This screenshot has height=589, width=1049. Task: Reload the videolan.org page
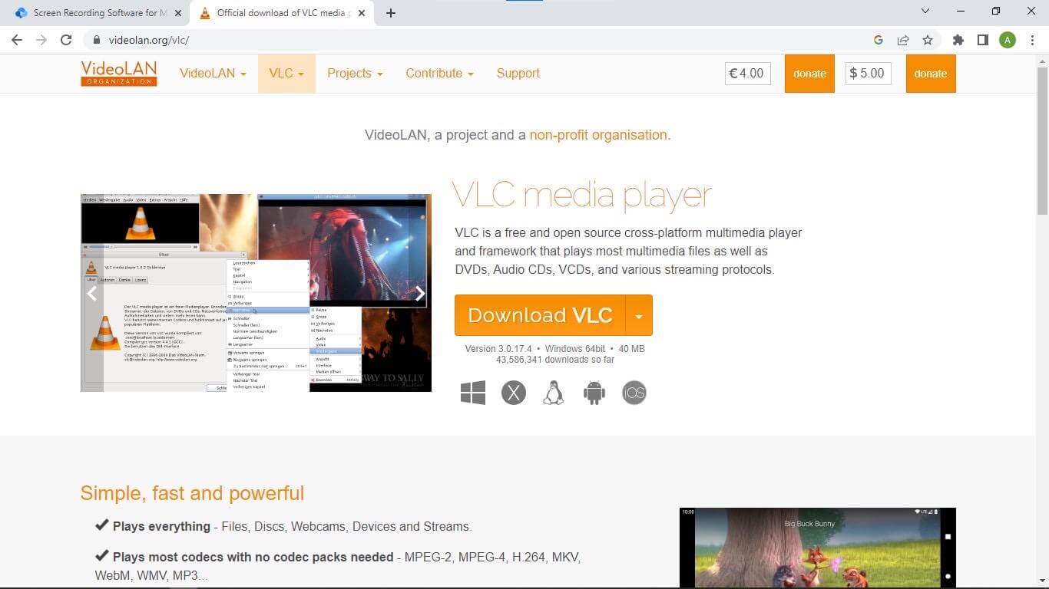[66, 40]
